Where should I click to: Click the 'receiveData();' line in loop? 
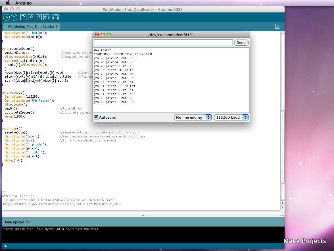pos(17,132)
